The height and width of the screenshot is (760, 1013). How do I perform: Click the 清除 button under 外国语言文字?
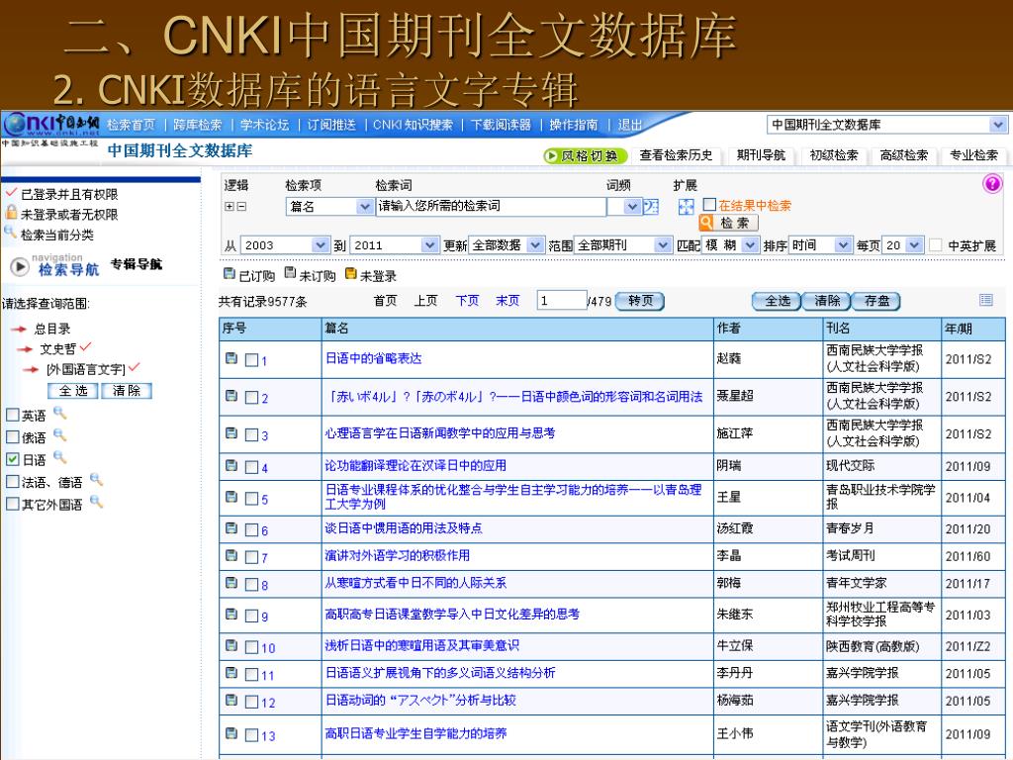coord(127,390)
